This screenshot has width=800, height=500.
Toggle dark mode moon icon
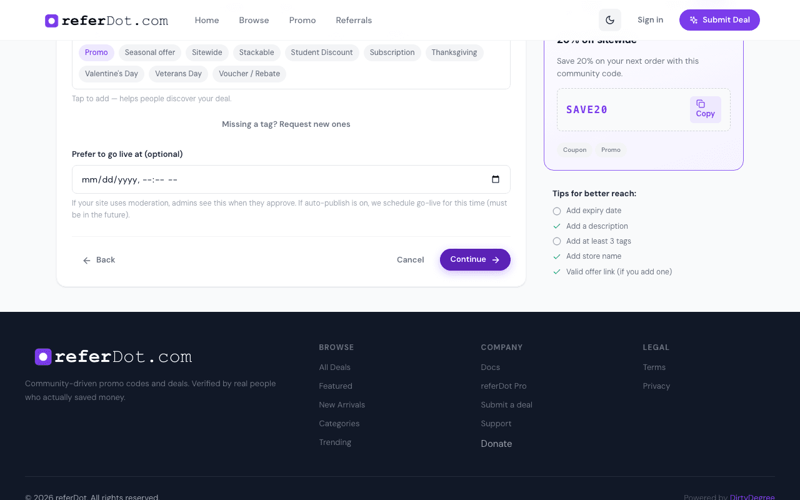pos(610,20)
